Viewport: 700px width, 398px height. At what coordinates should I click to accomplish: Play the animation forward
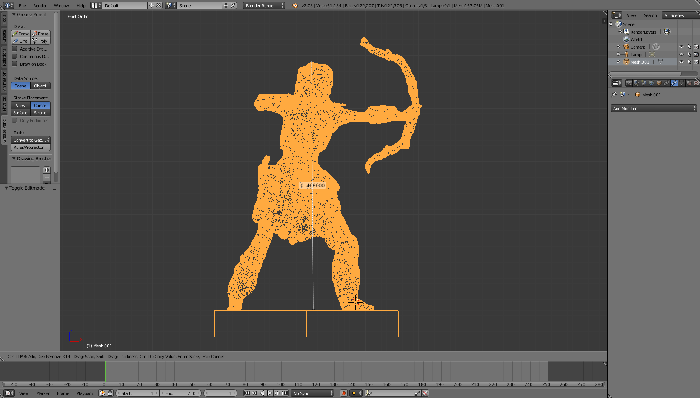[x=269, y=393]
